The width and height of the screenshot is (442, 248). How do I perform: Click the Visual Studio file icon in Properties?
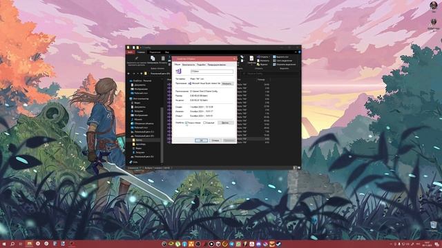pos(178,72)
